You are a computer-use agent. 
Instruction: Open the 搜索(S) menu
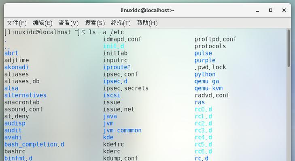(x=95, y=23)
